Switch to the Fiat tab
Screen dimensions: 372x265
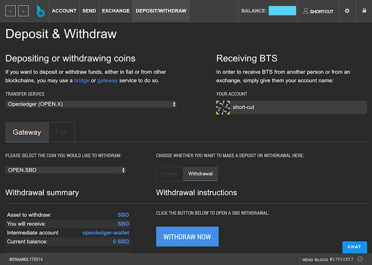coord(62,132)
